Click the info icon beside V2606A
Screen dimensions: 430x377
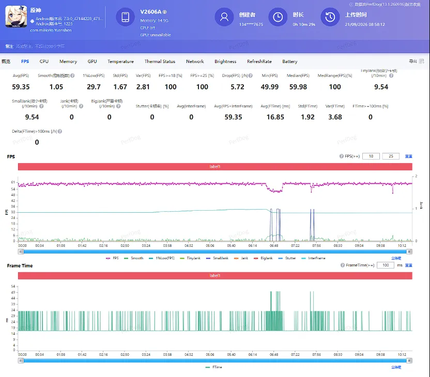164,12
